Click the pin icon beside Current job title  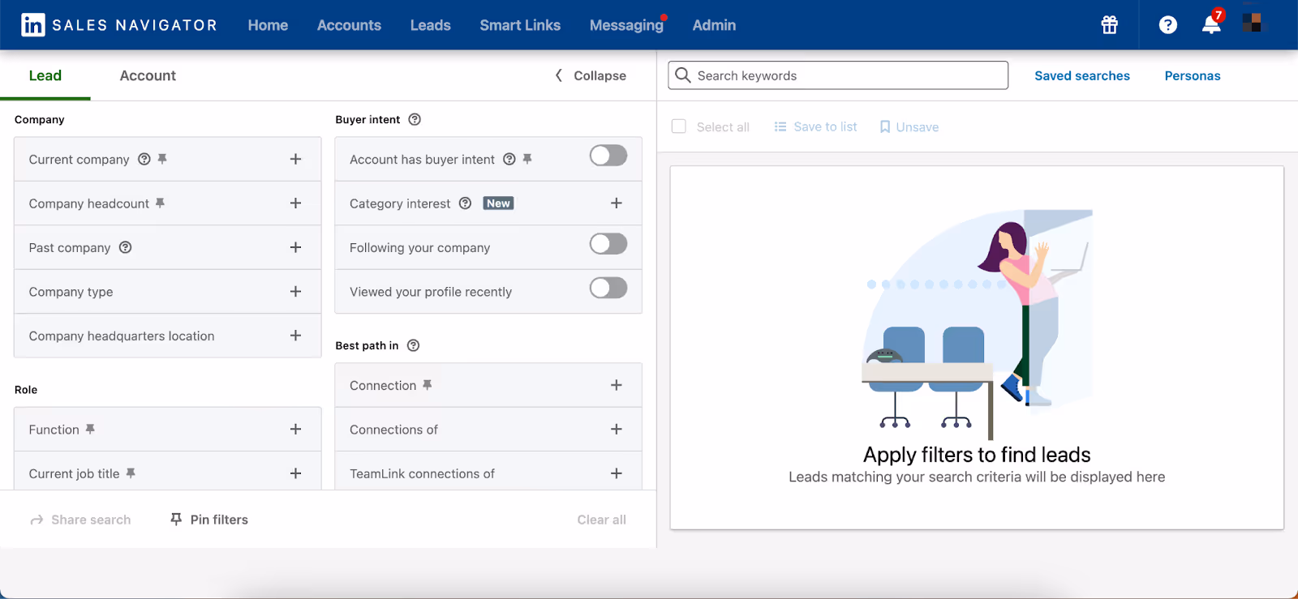coord(131,473)
